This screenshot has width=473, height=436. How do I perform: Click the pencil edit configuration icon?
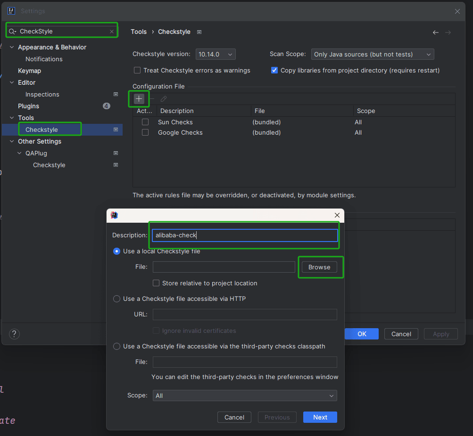point(164,99)
